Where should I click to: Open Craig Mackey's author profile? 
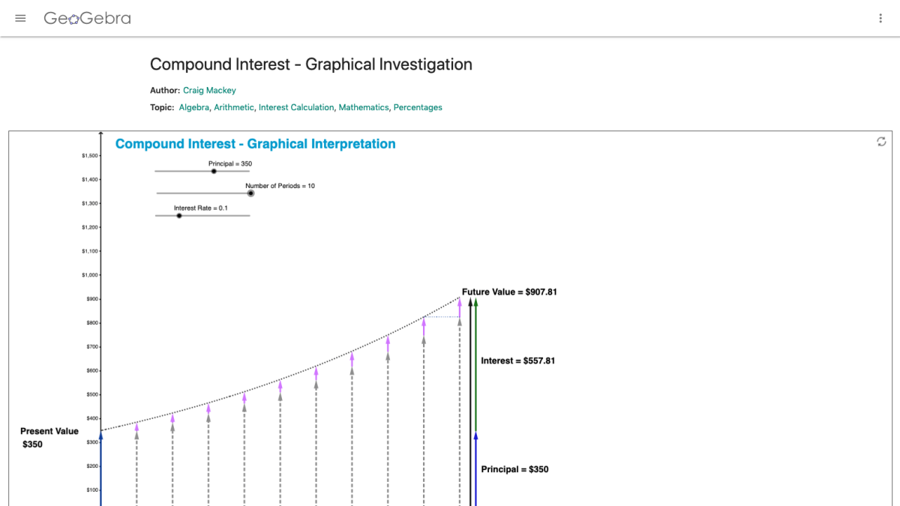click(x=211, y=90)
